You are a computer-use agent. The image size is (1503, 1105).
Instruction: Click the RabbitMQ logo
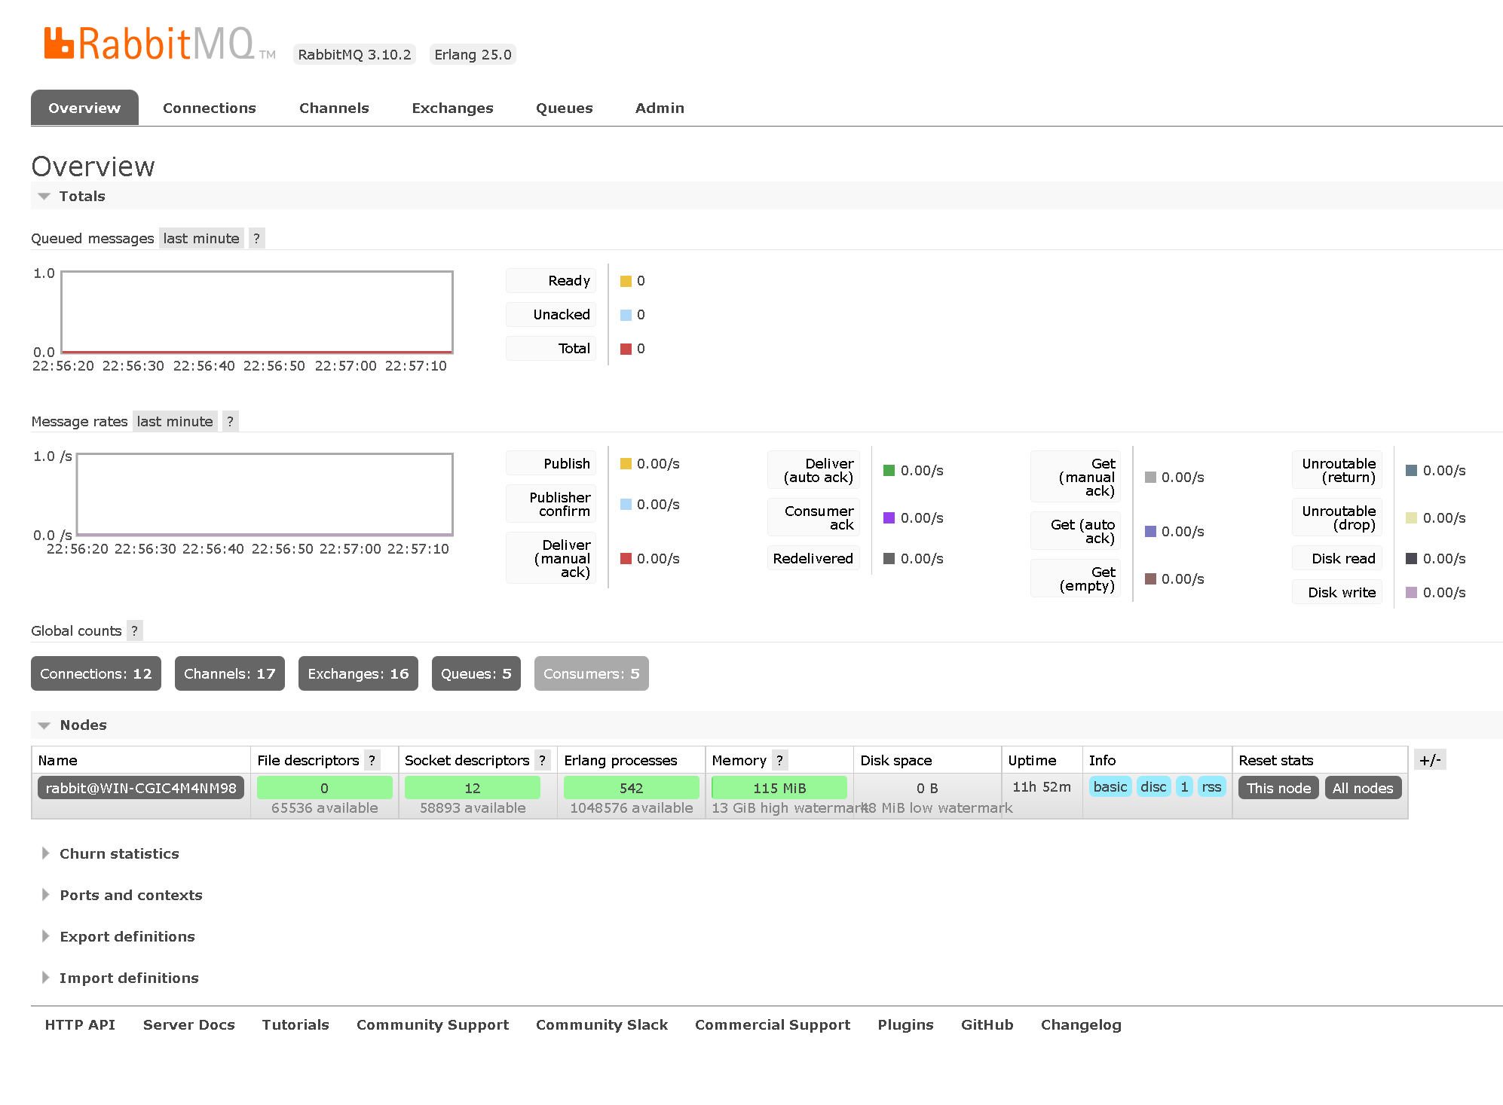click(x=150, y=44)
